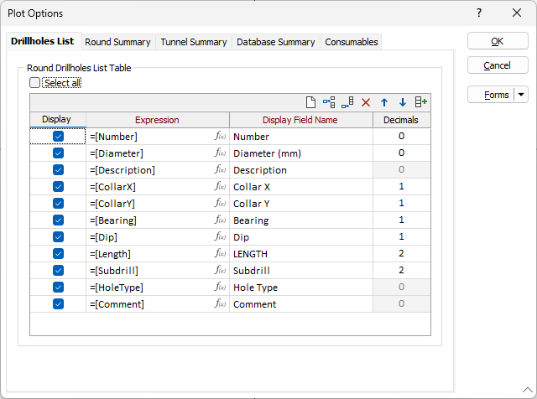Screen dimensions: 537x399
Task: Delete selected row with red X icon
Action: coord(366,102)
